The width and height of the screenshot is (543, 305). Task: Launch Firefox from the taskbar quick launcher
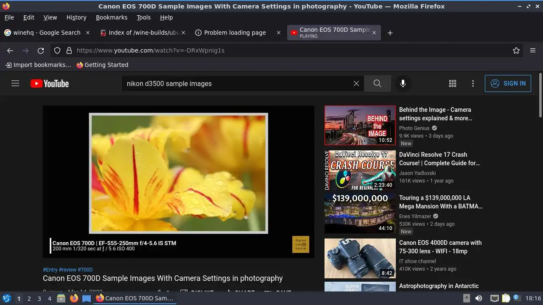pos(74,298)
